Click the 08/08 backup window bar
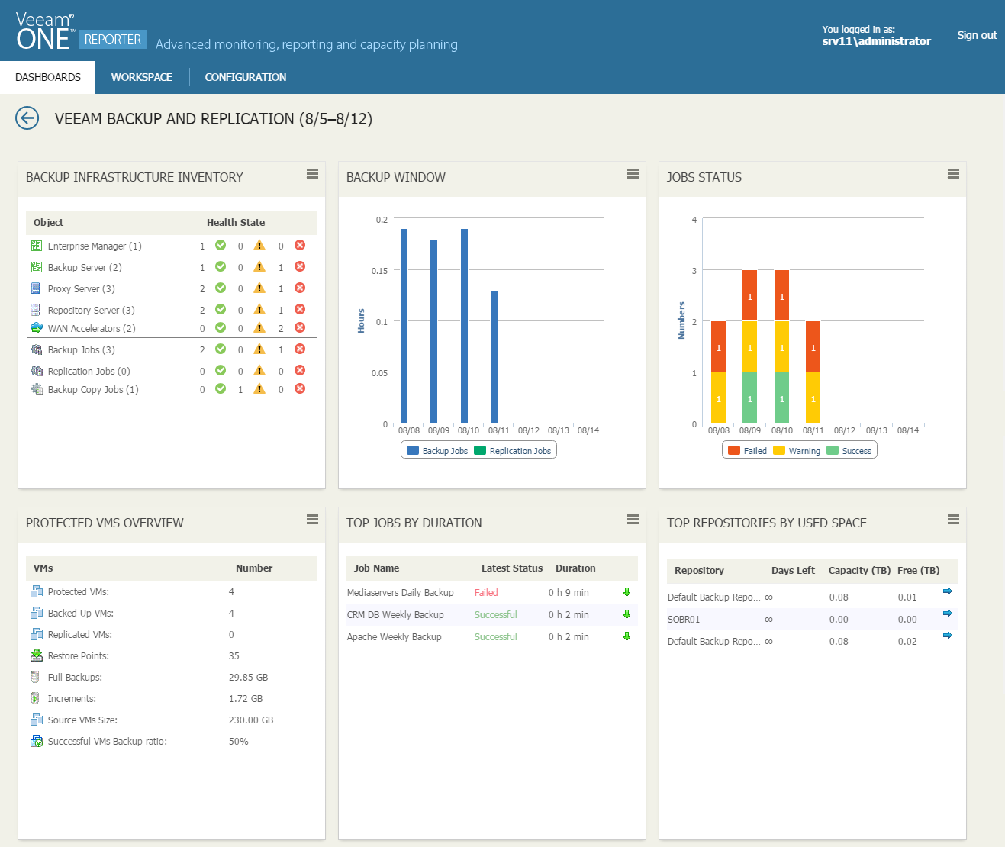1005x847 pixels. (404, 326)
